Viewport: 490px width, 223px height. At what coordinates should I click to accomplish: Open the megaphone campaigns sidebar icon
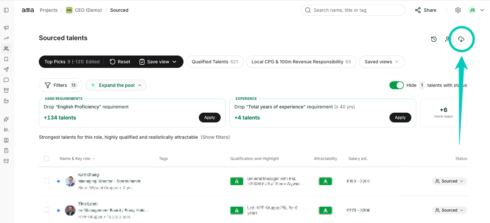click(6, 28)
